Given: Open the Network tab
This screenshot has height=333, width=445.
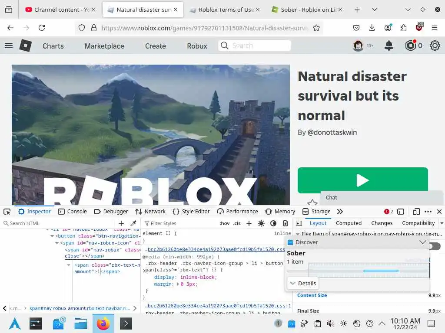Looking at the screenshot, I should (150, 212).
